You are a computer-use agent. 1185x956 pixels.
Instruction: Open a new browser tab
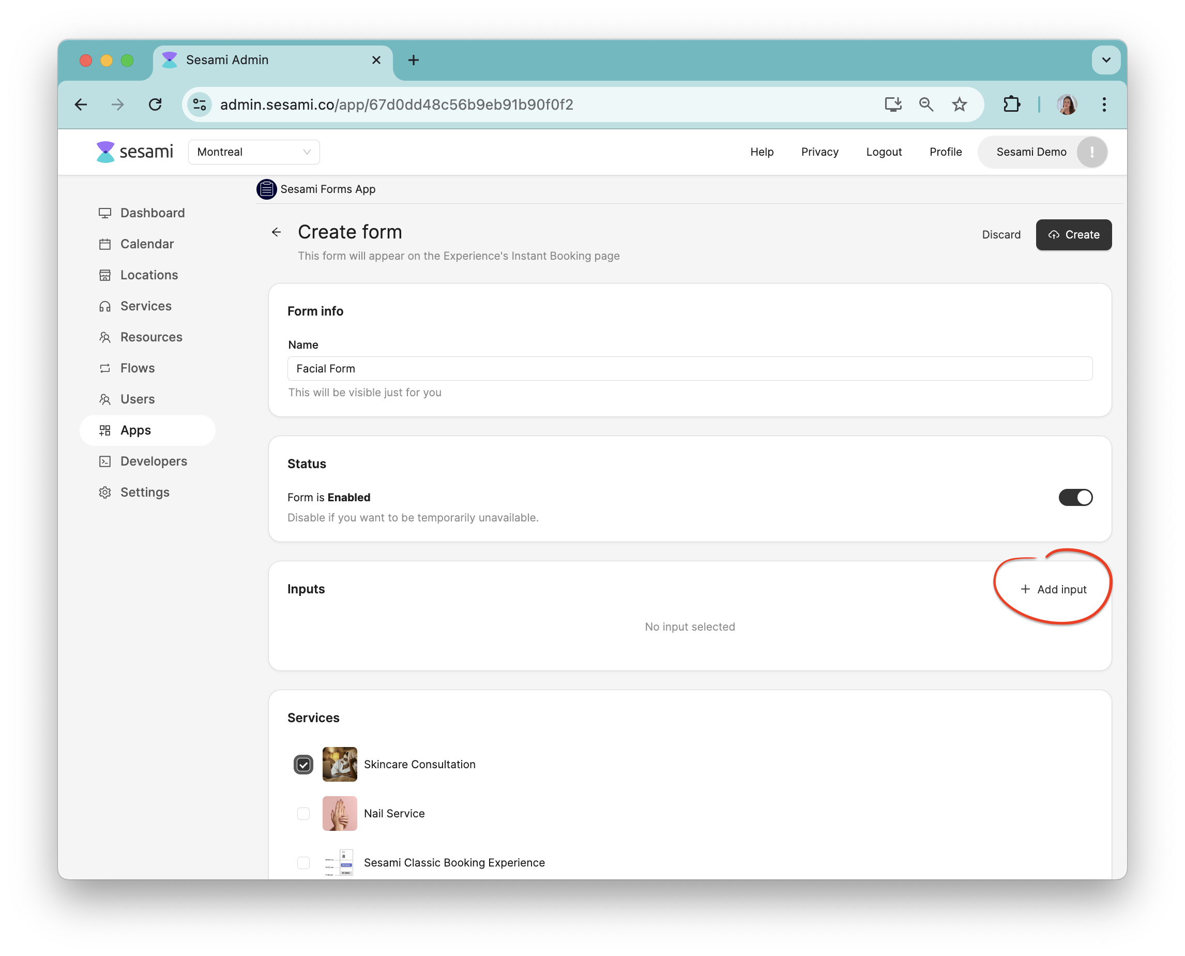413,60
